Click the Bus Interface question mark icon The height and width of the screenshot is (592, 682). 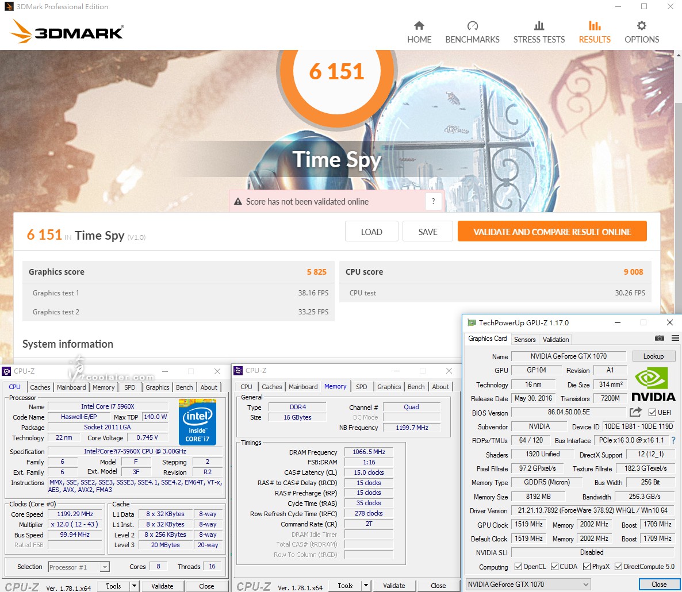click(x=673, y=440)
